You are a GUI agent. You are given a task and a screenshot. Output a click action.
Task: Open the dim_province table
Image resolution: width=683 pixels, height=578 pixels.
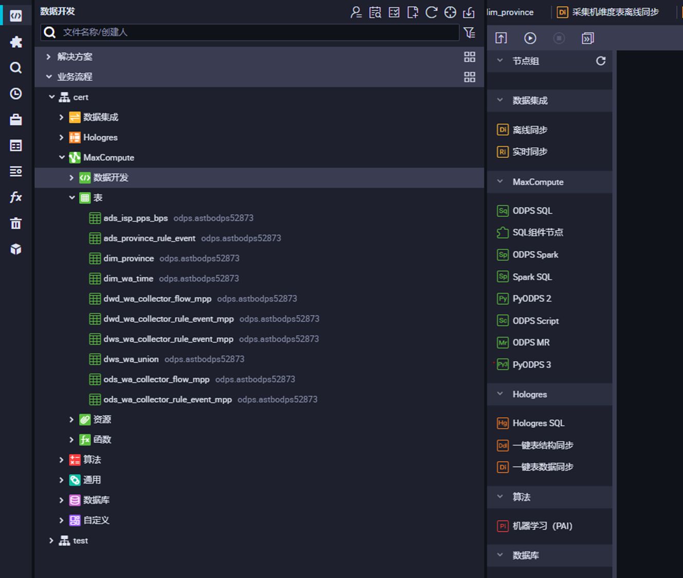coord(128,258)
